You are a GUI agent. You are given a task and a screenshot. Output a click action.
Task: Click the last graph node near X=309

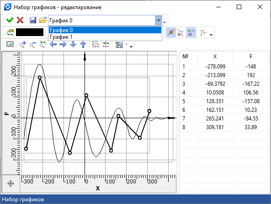coord(149,111)
